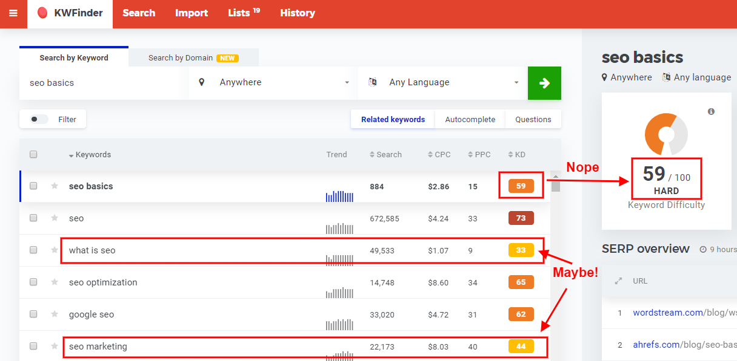Screen dimensions: 737x361
Task: Click the KWFinder logo
Action: (x=70, y=13)
